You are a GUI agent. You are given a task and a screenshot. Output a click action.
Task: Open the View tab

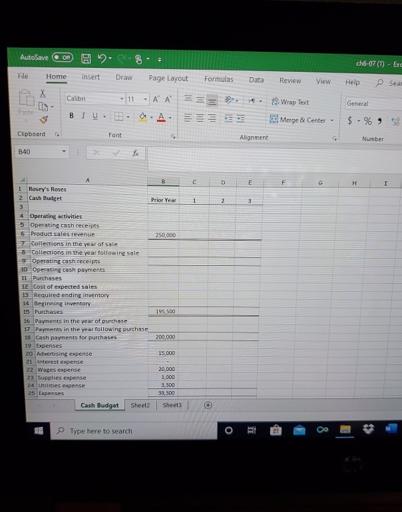pyautogui.click(x=323, y=81)
